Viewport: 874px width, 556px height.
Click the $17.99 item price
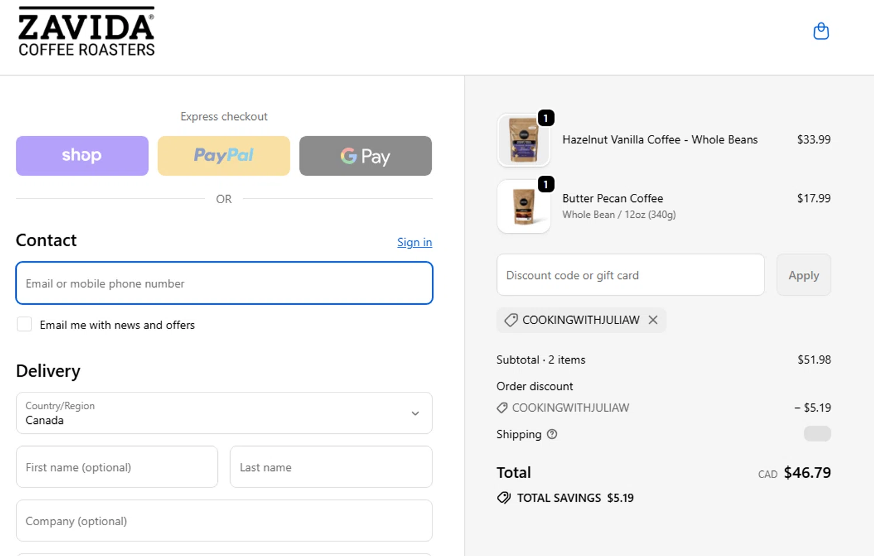coord(814,199)
